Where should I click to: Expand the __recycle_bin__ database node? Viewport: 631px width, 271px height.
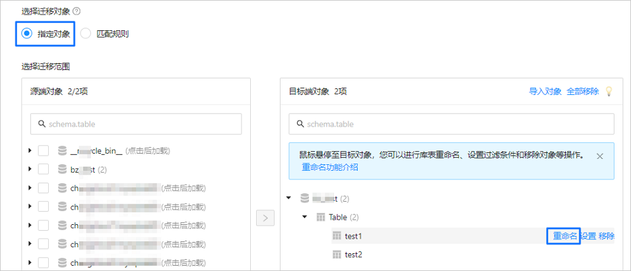pyautogui.click(x=30, y=151)
